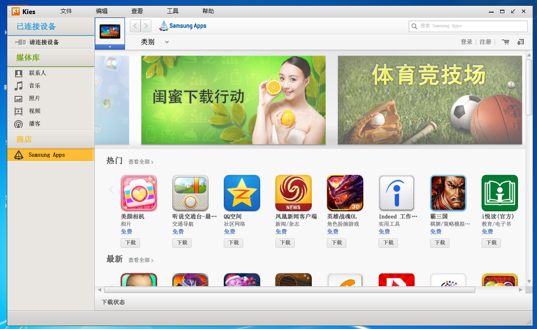Viewport: 537px width, 329px height.
Task: Click the 体育竞技场 sports banner
Action: point(430,100)
